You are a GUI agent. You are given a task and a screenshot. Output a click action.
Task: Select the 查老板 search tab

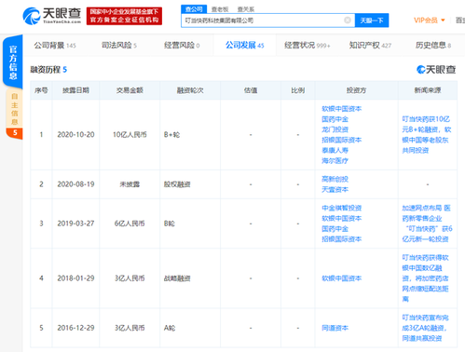(x=220, y=9)
